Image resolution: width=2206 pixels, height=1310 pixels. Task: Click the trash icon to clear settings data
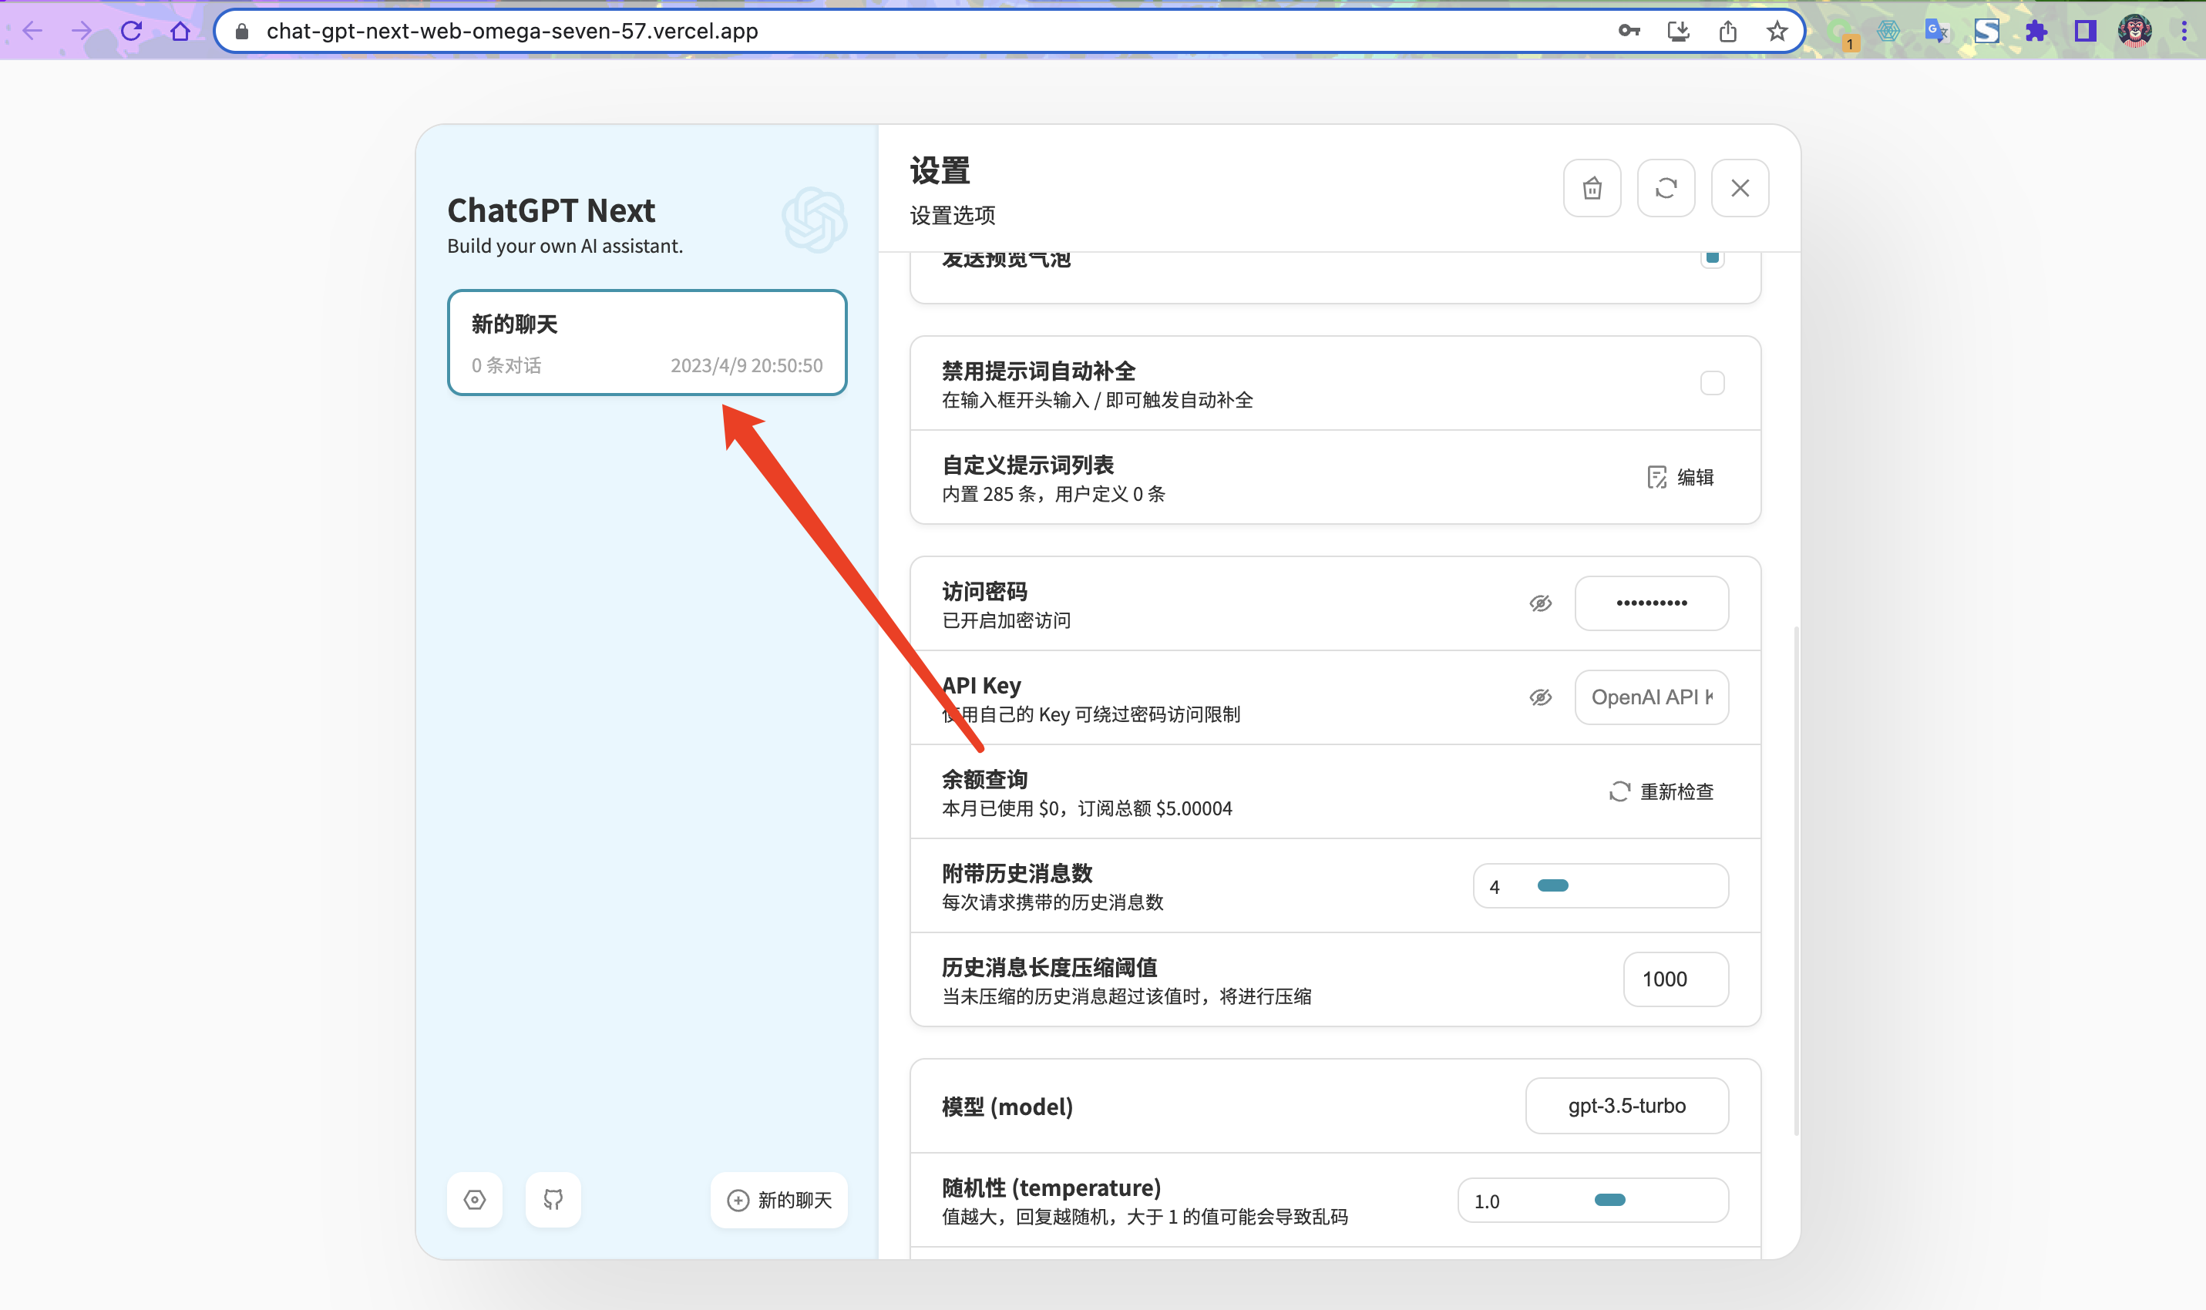tap(1592, 188)
